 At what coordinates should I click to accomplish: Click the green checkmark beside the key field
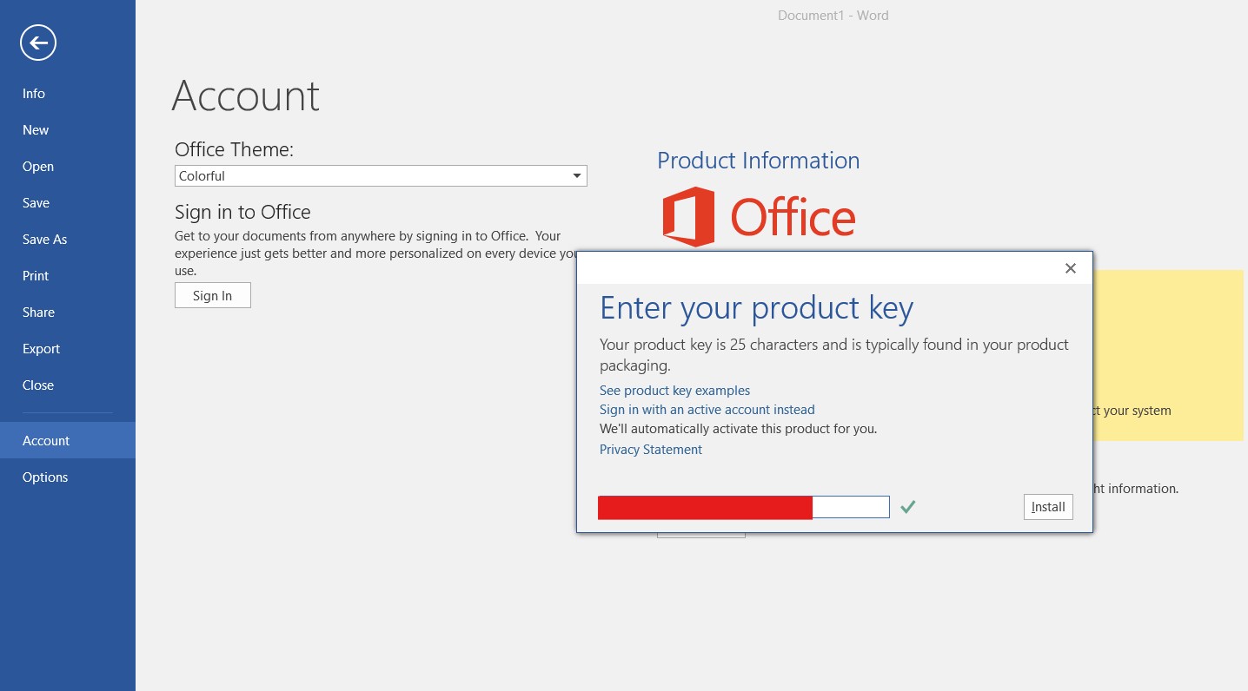907,506
